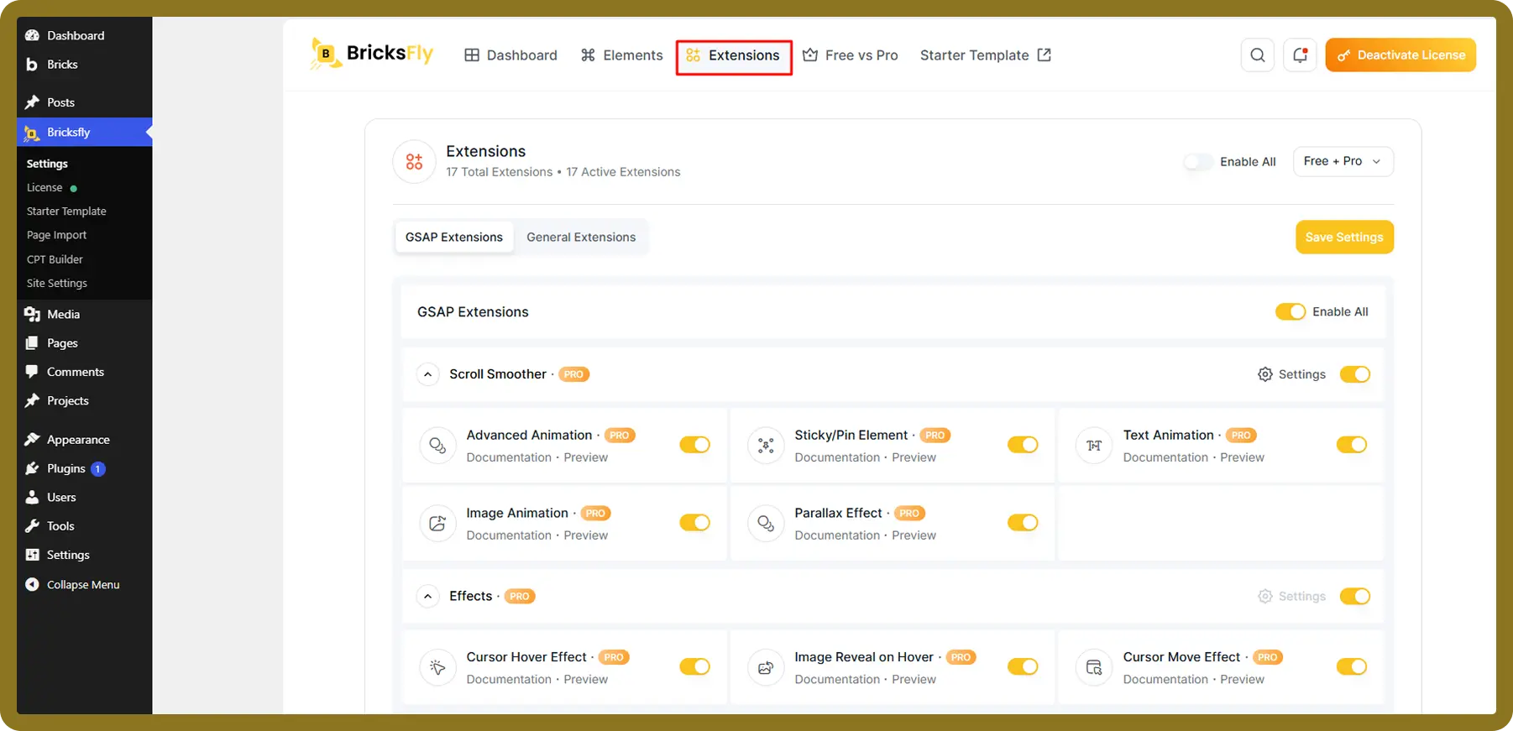This screenshot has height=731, width=1513.
Task: Toggle the Scroll Smoother switch
Action: coord(1355,374)
